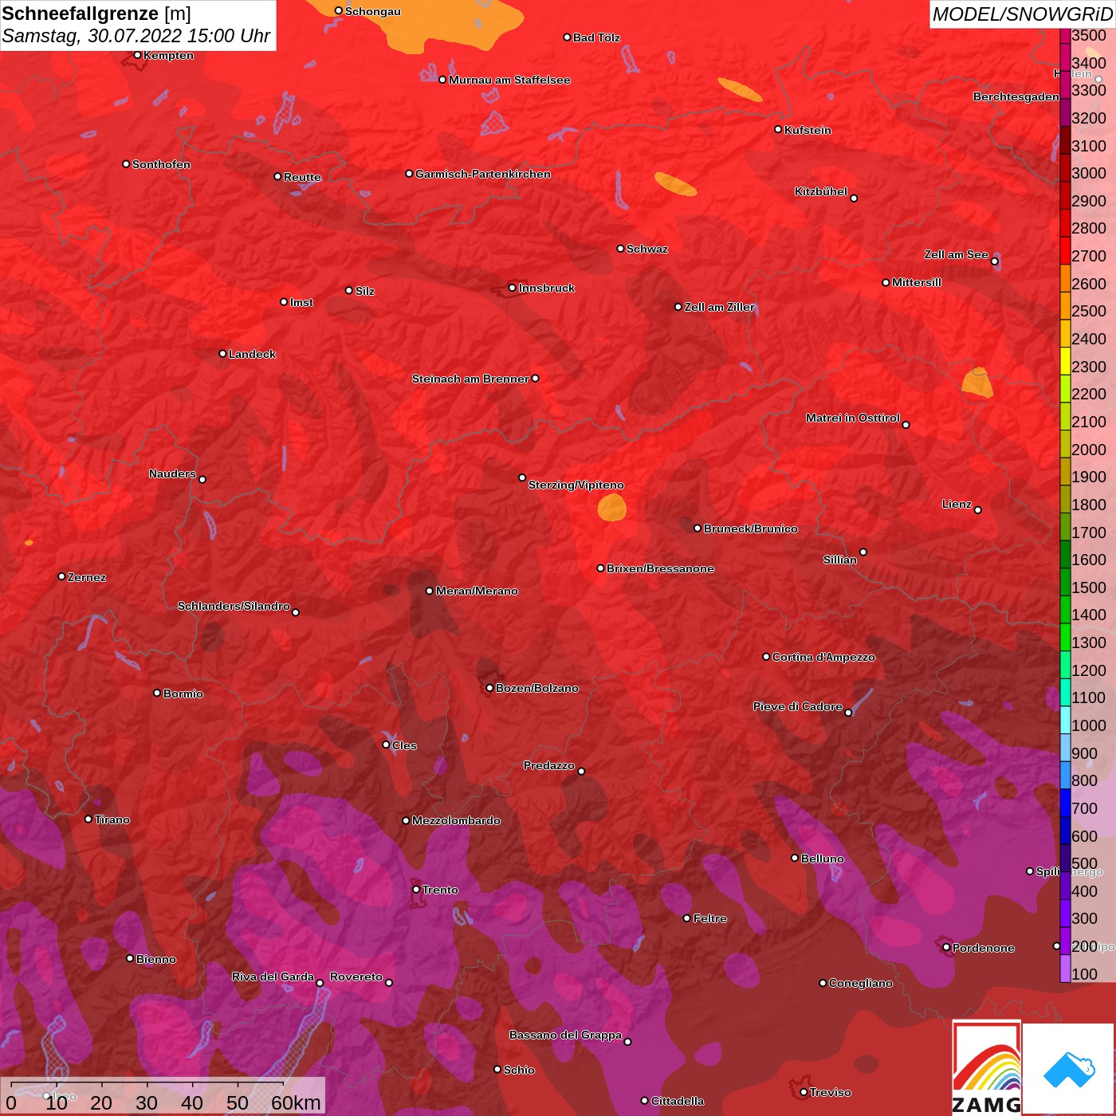Click the Kufstein town dot
1116x1116 pixels.
778,129
